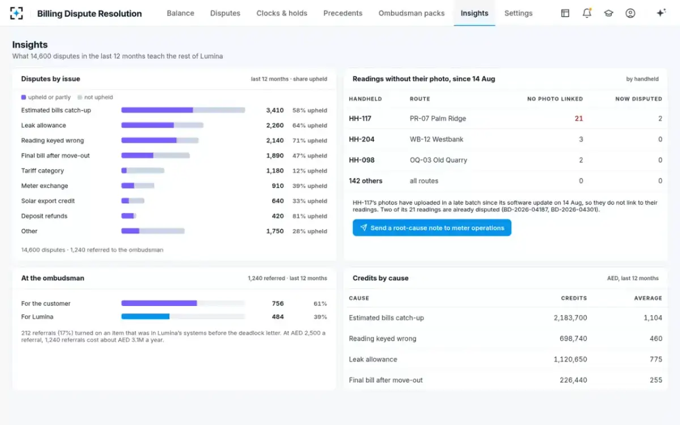Image resolution: width=680 pixels, height=425 pixels.
Task: Go to Ombudsman packs tab
Action: tap(411, 13)
